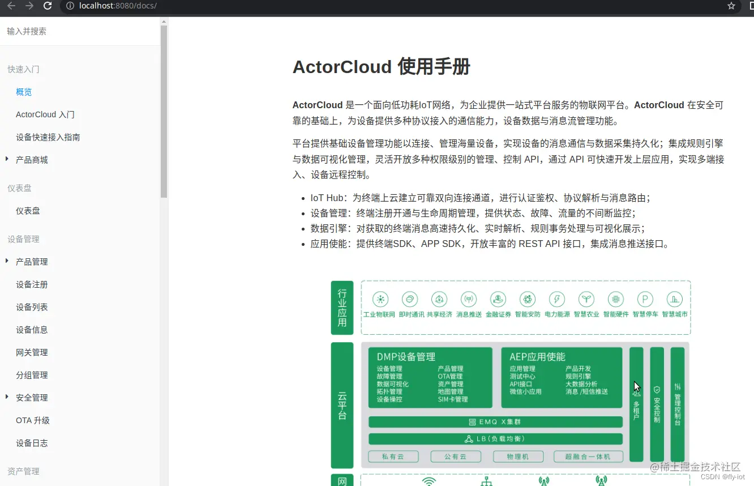The image size is (754, 486).
Task: Click the network topology icon in bottom row
Action: coord(486,482)
